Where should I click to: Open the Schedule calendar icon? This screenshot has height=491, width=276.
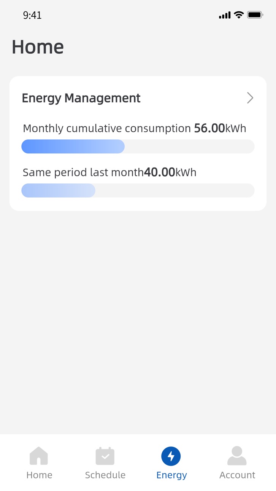(105, 456)
